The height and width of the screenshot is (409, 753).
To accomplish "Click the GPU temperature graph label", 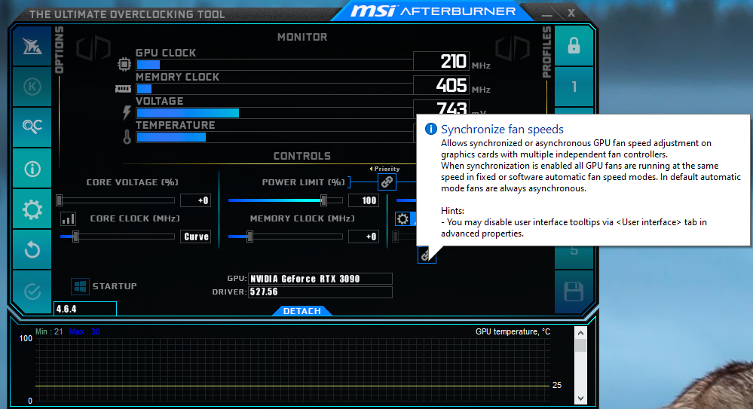I will tap(513, 331).
